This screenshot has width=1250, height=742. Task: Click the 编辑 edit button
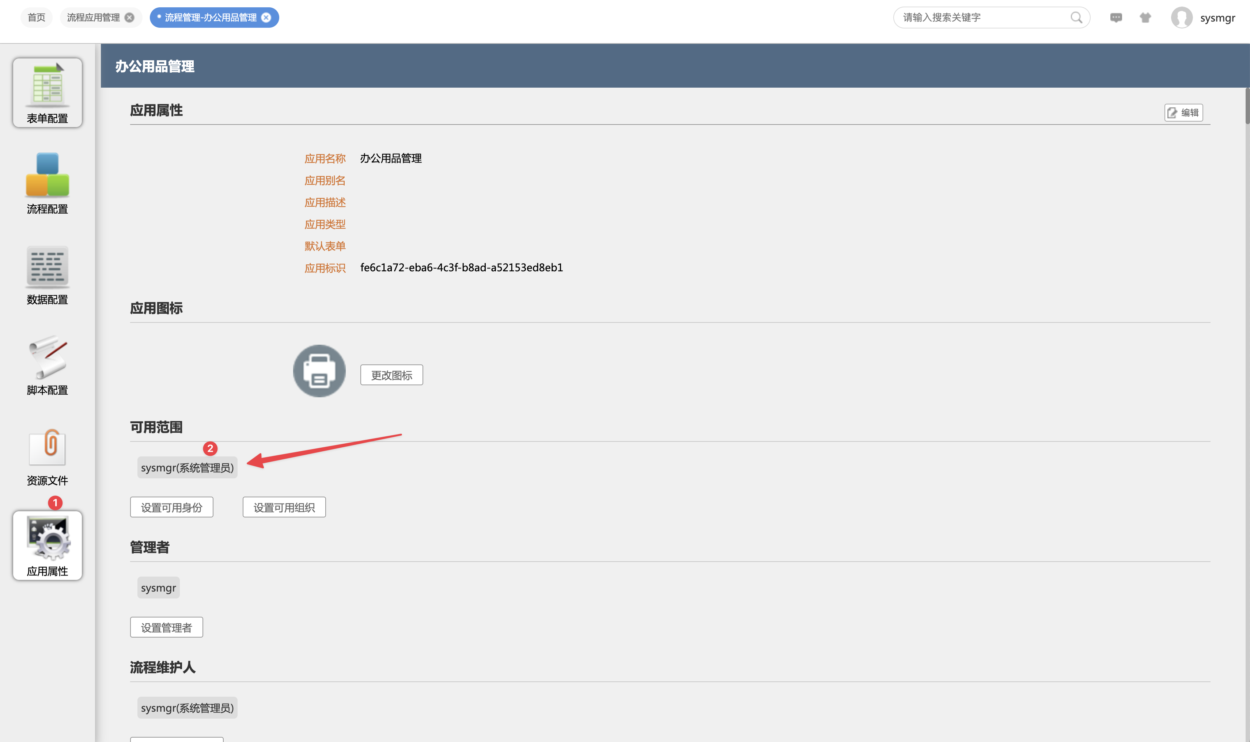click(x=1183, y=112)
